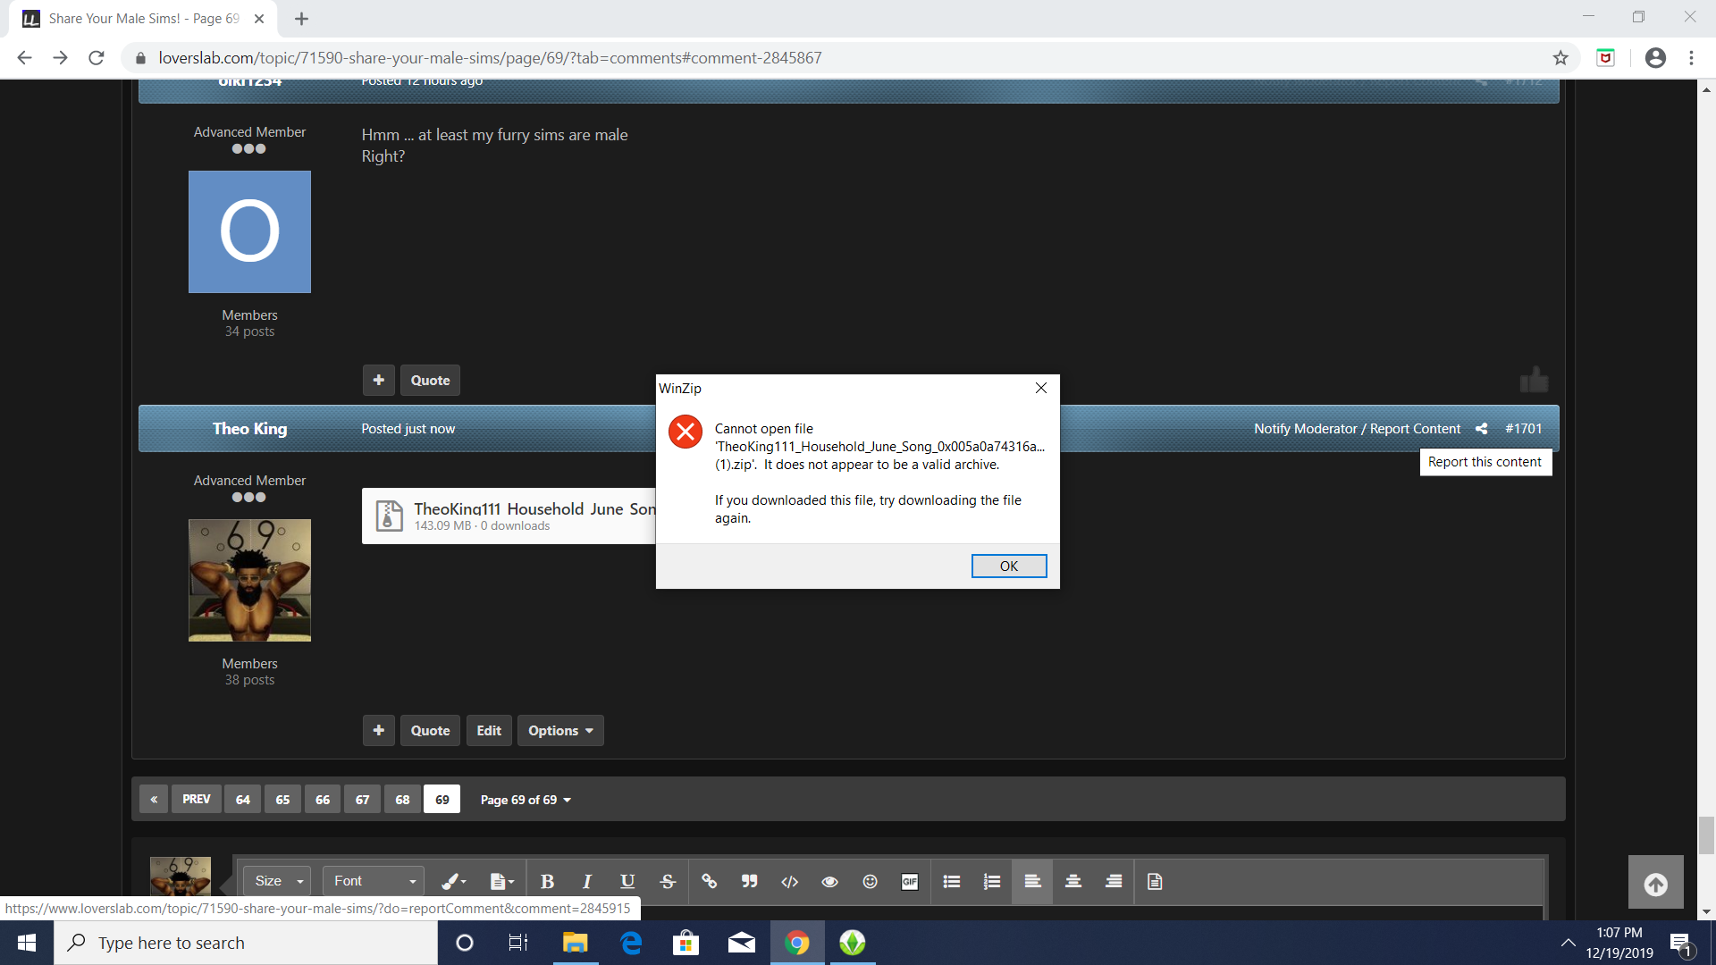Click the PREV pagination button

[196, 799]
